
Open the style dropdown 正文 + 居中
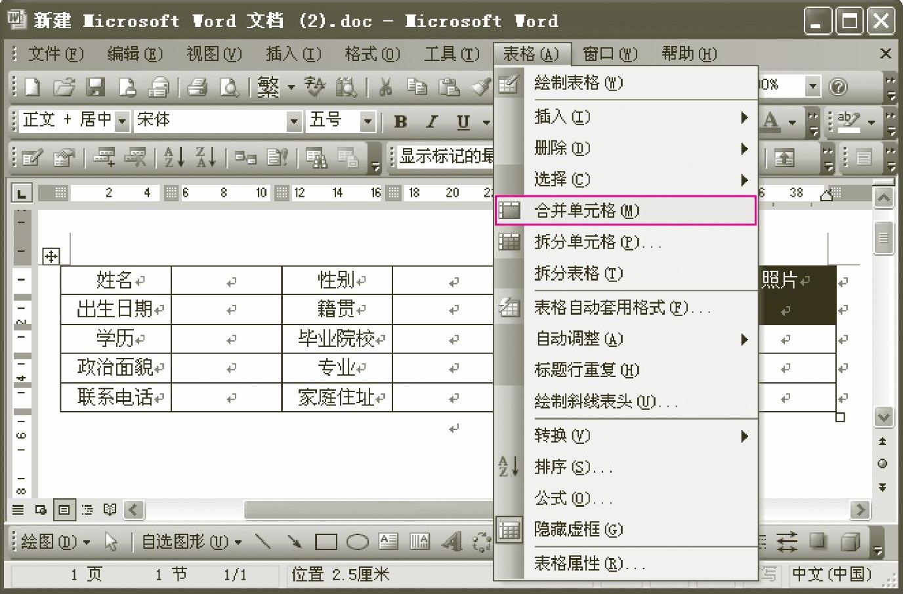[x=121, y=121]
